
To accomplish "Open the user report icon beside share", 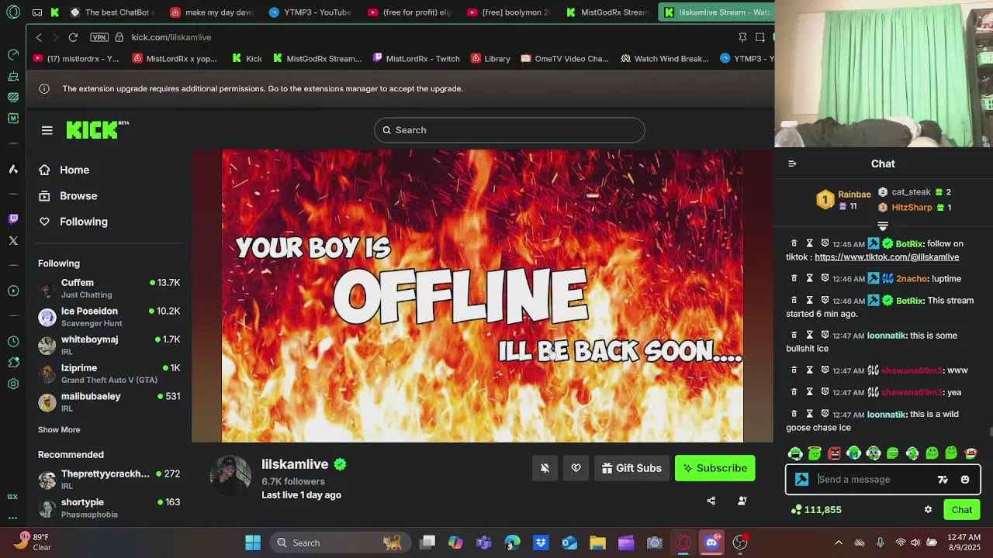I will click(x=742, y=501).
